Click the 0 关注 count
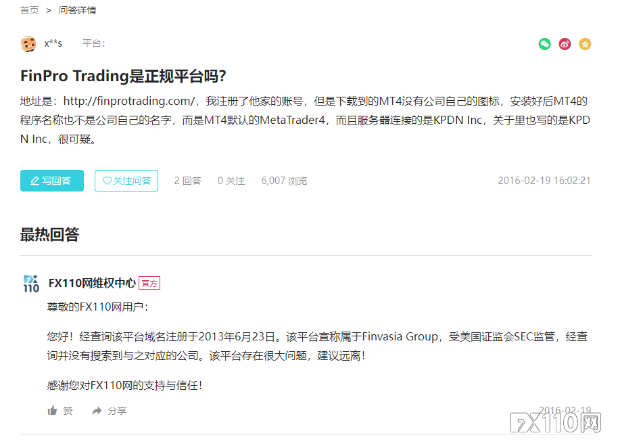620x448 pixels. click(231, 181)
